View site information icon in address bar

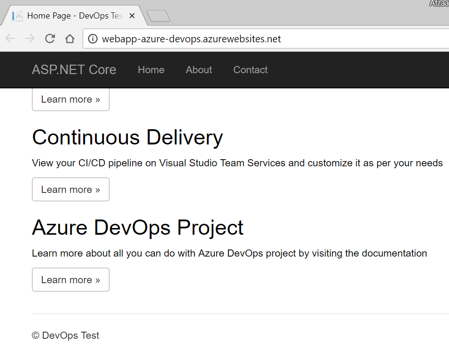point(93,38)
